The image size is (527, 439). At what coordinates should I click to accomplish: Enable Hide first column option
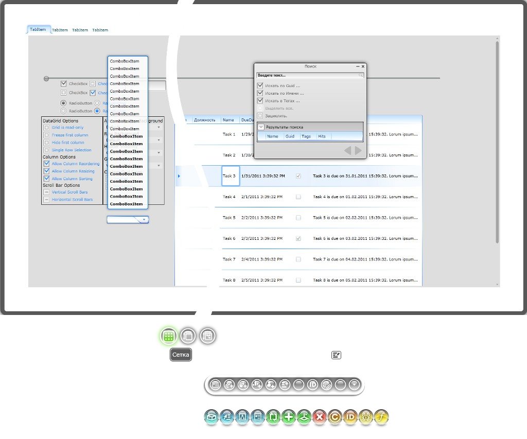coord(46,143)
